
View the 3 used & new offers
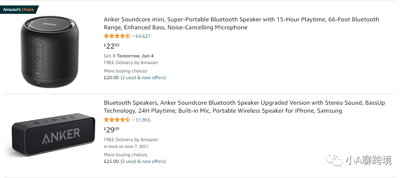[143, 161]
